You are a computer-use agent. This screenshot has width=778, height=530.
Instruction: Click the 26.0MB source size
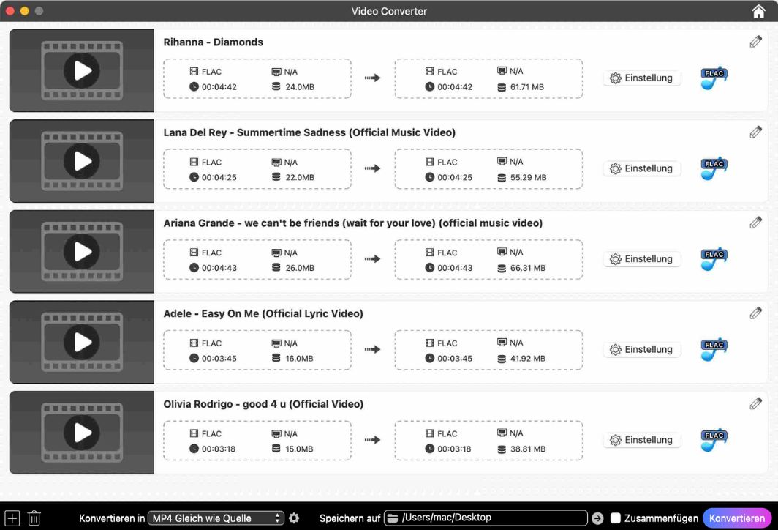(300, 268)
